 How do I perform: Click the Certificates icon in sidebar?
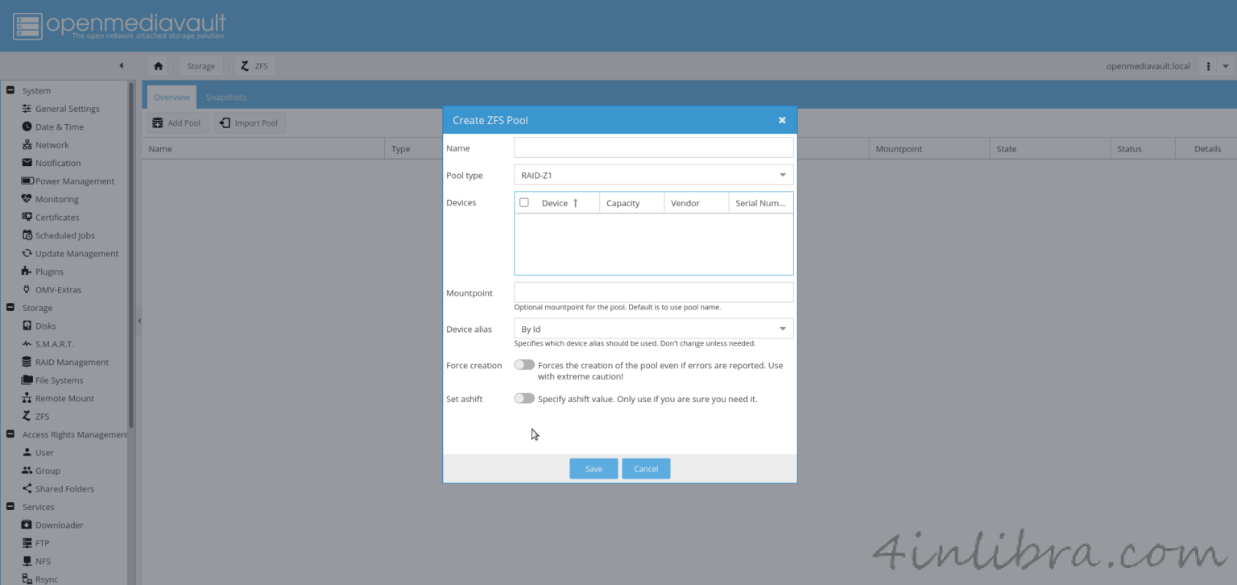pos(27,218)
